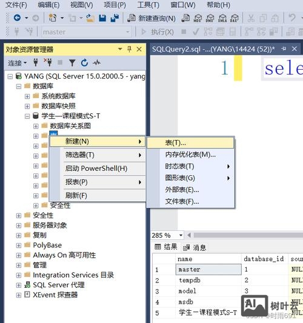This screenshot has width=303, height=323.
Task: Click the open file folder icon
Action: click(90, 18)
